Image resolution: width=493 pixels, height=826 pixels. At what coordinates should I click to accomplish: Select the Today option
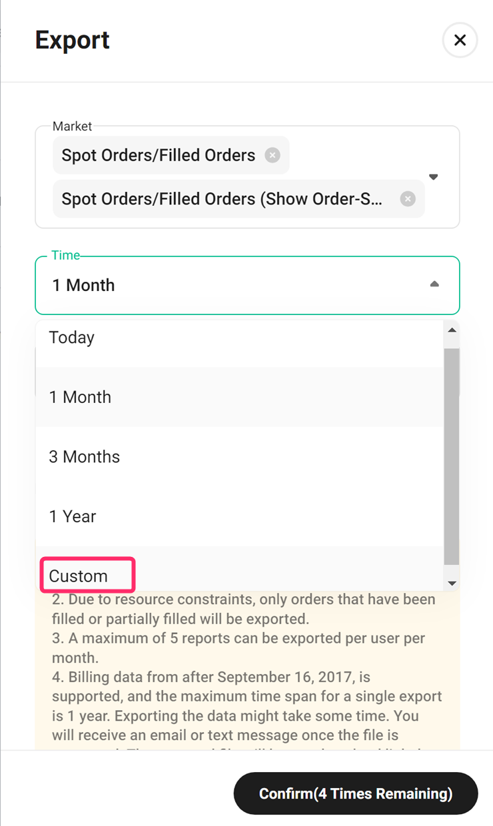[x=239, y=338]
